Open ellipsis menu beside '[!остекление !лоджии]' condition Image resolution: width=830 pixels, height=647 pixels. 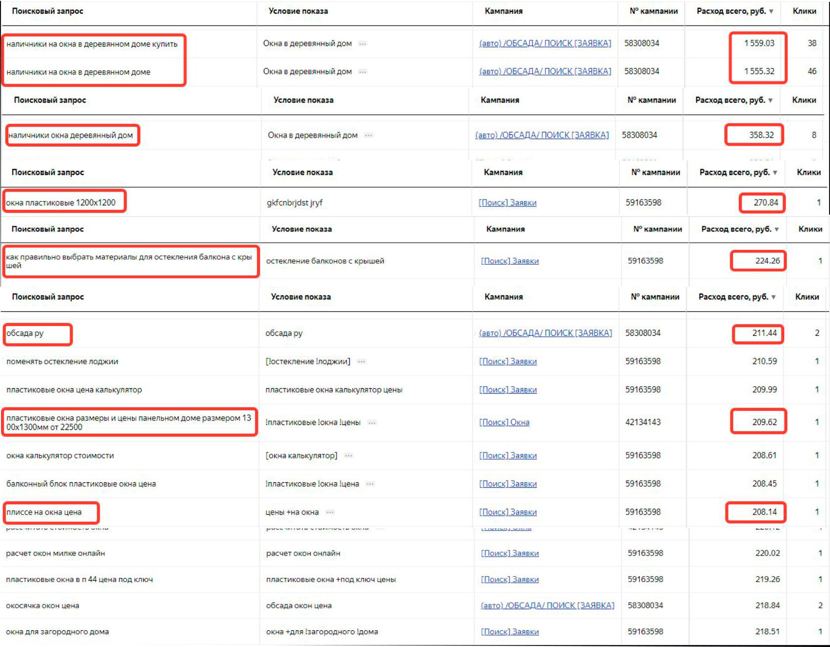pos(362,362)
